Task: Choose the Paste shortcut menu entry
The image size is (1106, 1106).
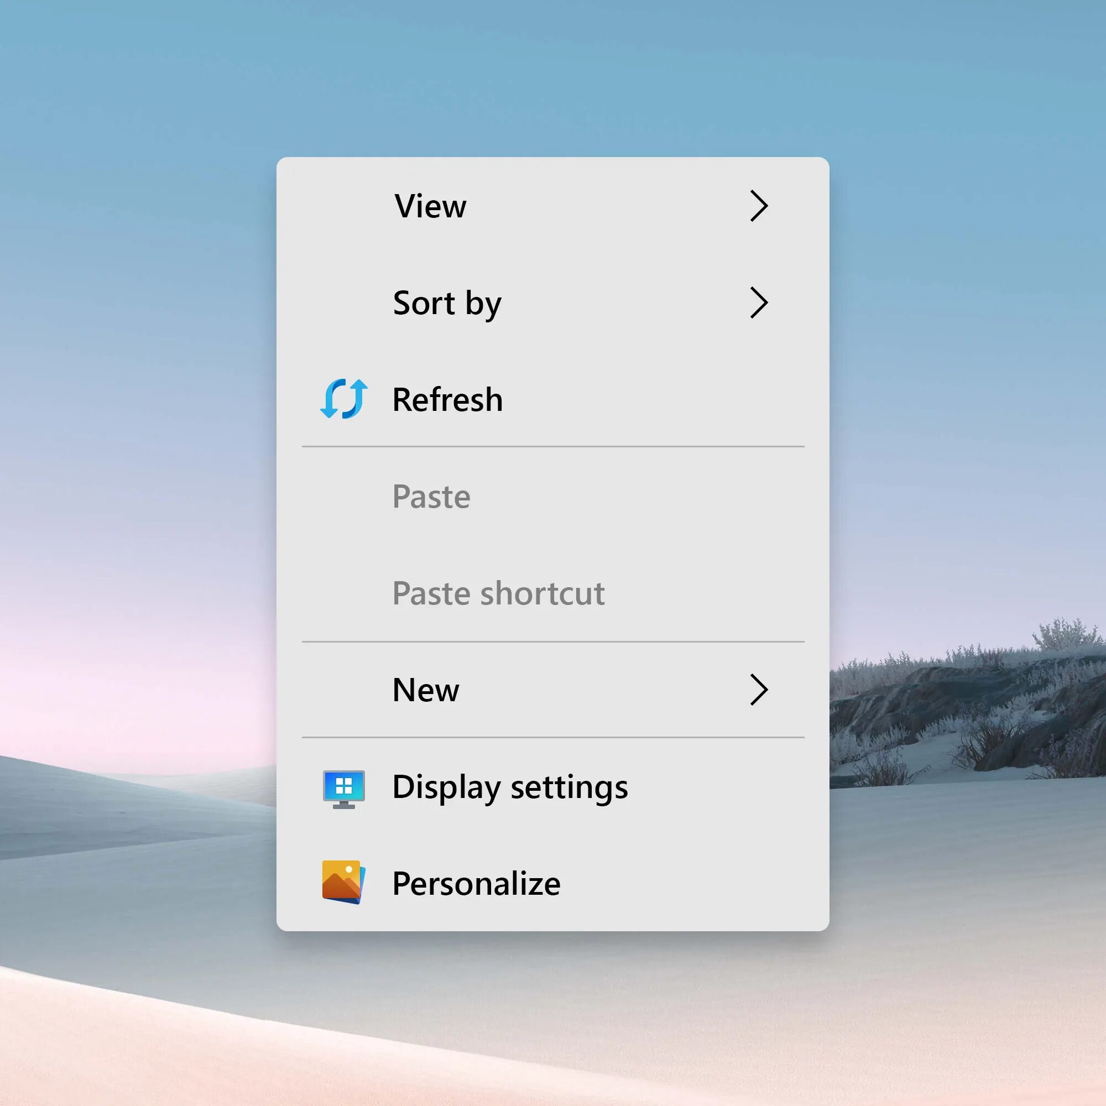Action: (498, 593)
